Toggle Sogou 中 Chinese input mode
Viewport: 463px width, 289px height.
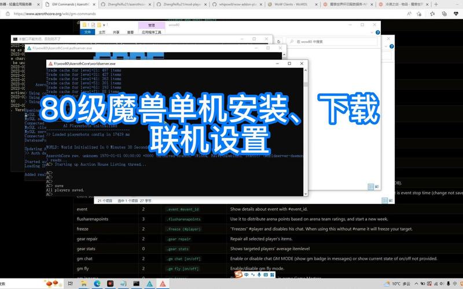pos(247,275)
